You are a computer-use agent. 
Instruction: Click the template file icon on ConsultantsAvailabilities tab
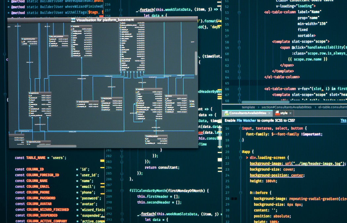coord(226,113)
